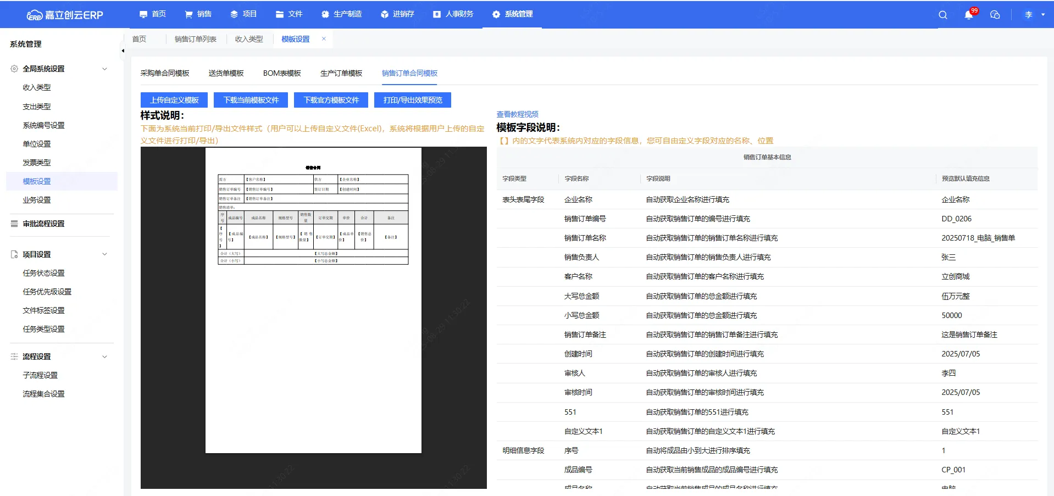1054x496 pixels.
Task: Click the gear icon beside 全局系统设置
Action: tap(14, 69)
